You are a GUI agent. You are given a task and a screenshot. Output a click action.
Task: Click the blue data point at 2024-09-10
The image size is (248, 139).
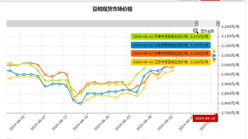point(214,56)
